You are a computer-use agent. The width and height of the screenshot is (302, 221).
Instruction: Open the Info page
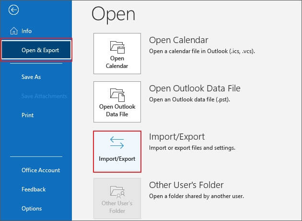point(26,31)
